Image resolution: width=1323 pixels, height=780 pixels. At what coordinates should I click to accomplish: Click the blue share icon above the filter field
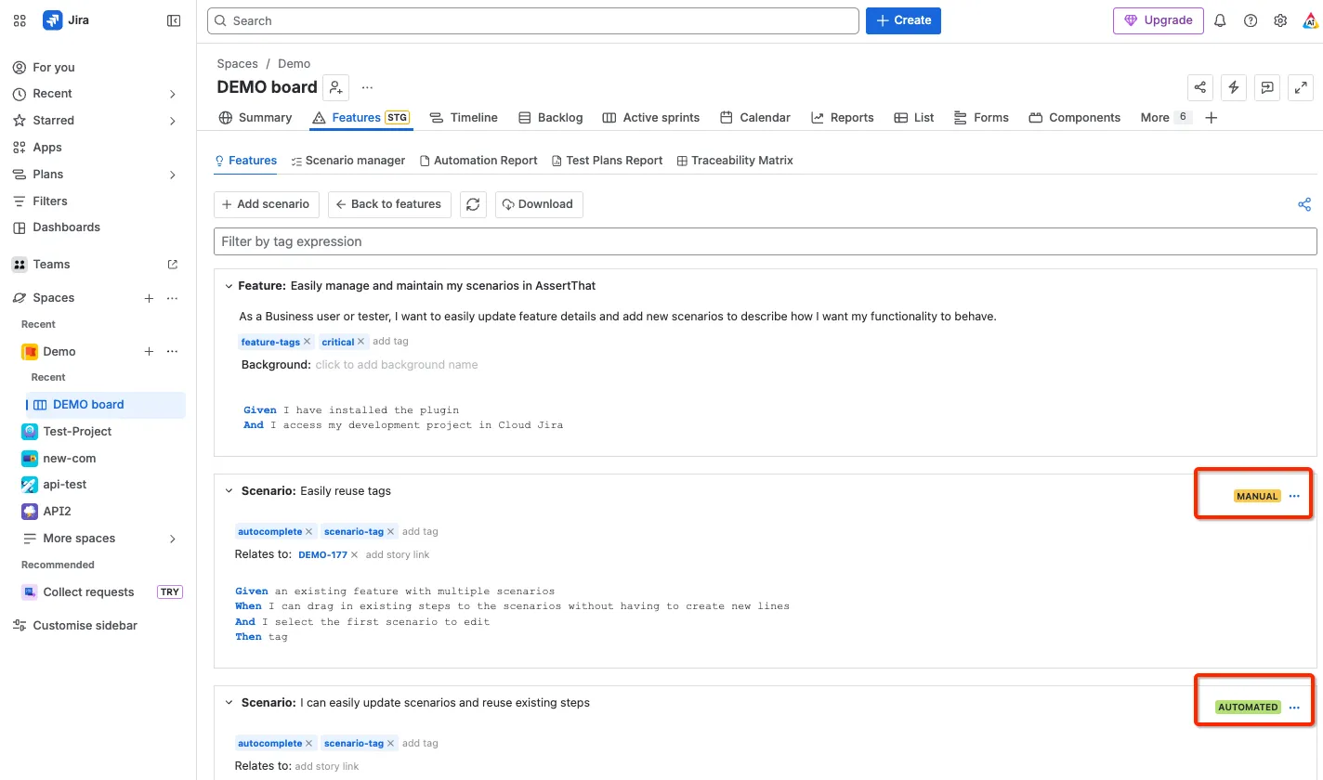click(x=1304, y=204)
